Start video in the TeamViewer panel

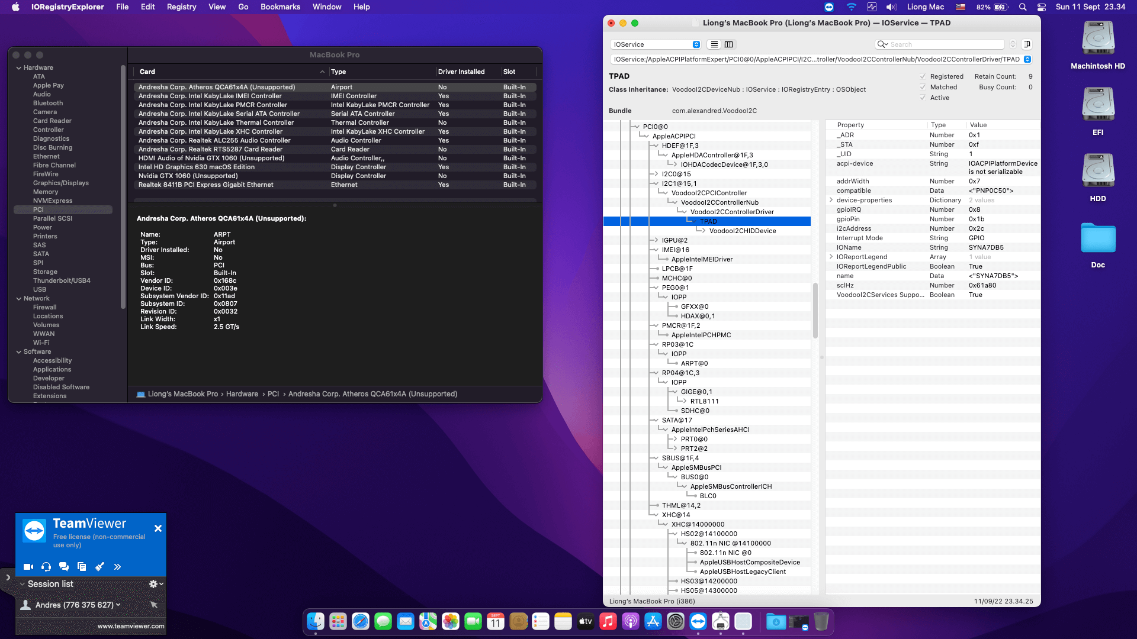(28, 567)
